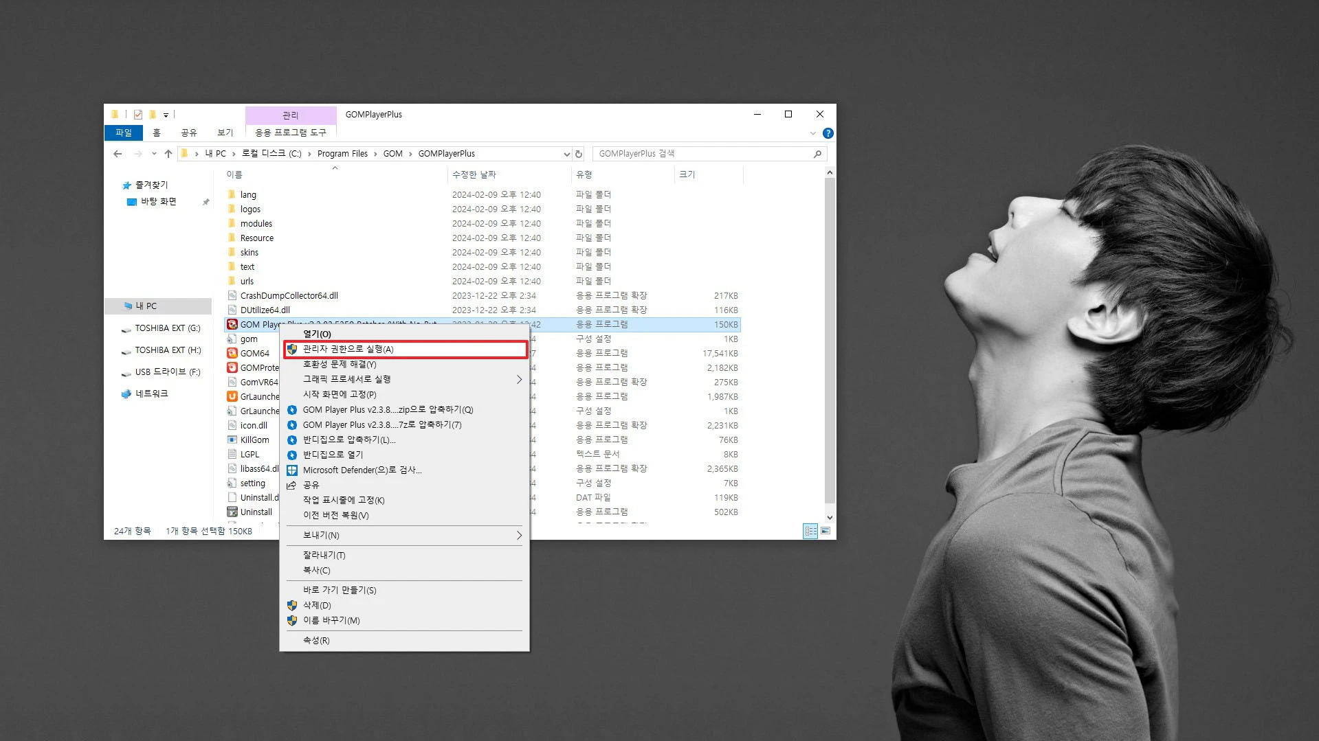Select 바탕 화면 in navigation pane
Viewport: 1319px width, 741px height.
[x=159, y=201]
